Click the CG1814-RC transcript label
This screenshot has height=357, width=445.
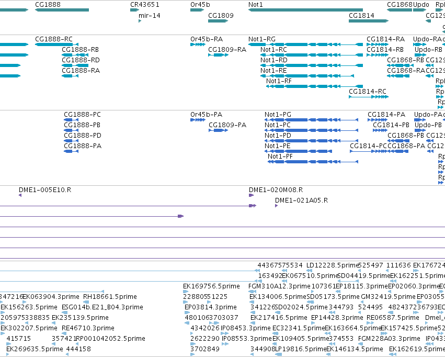click(x=368, y=92)
